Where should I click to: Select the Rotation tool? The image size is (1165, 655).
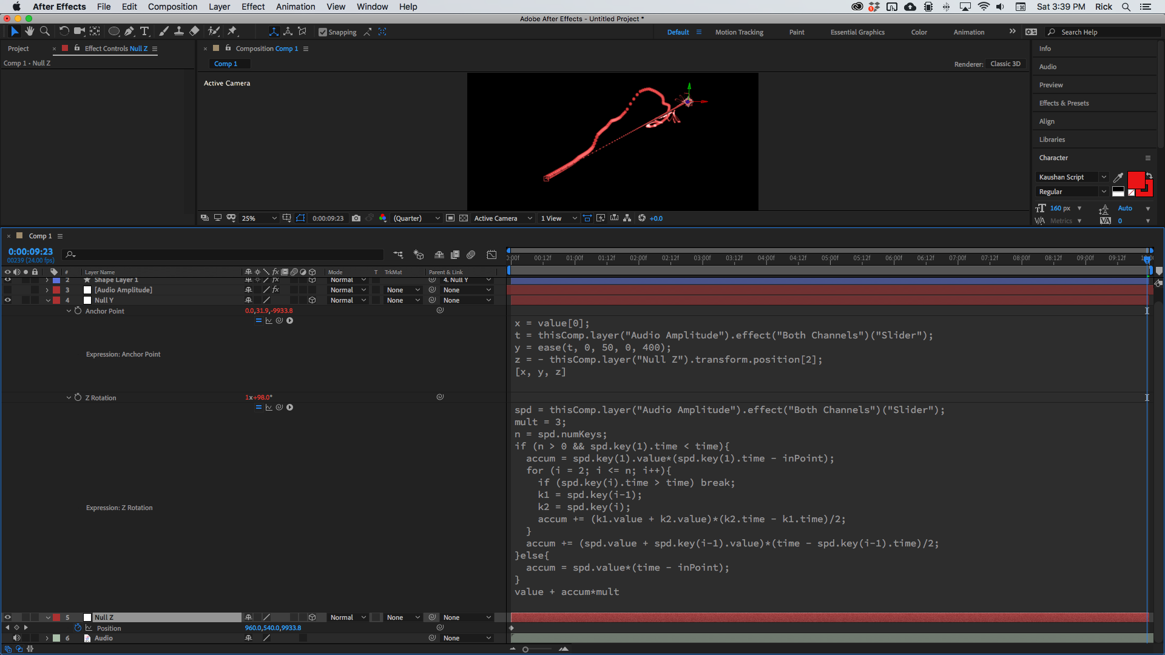pyautogui.click(x=63, y=31)
